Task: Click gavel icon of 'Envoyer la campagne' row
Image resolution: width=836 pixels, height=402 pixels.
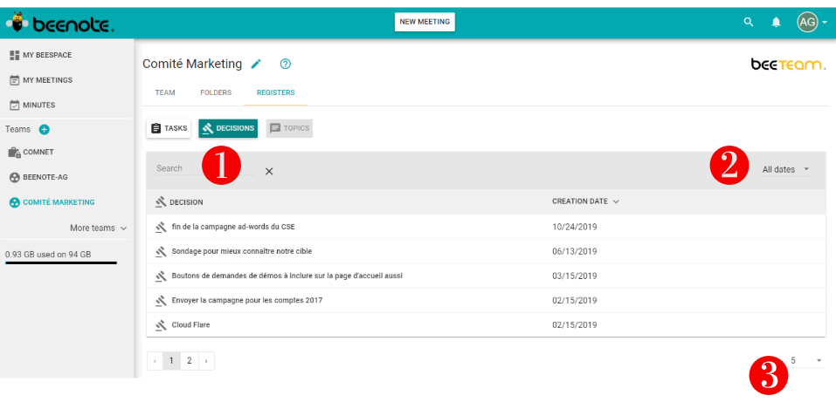Action: (x=161, y=300)
